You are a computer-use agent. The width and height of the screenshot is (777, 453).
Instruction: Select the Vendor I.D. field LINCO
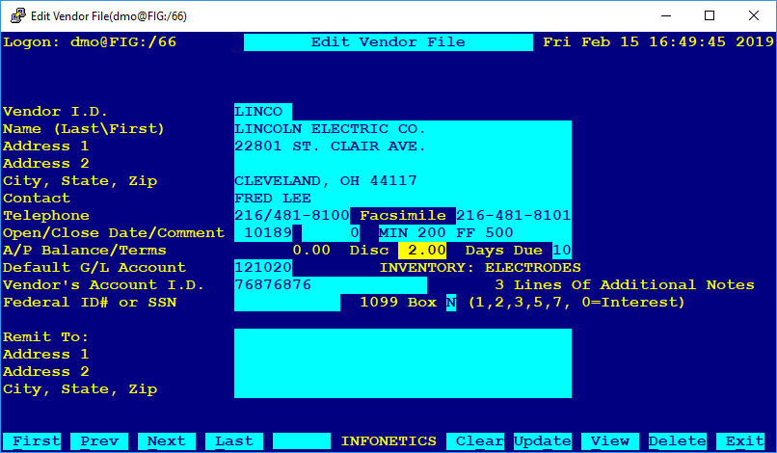(x=263, y=112)
